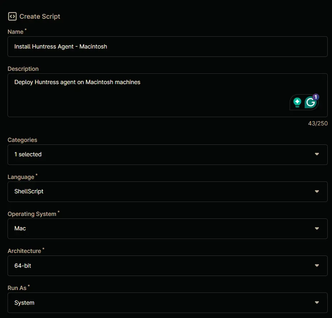Expand the Operating System dropdown arrow

coord(317,229)
